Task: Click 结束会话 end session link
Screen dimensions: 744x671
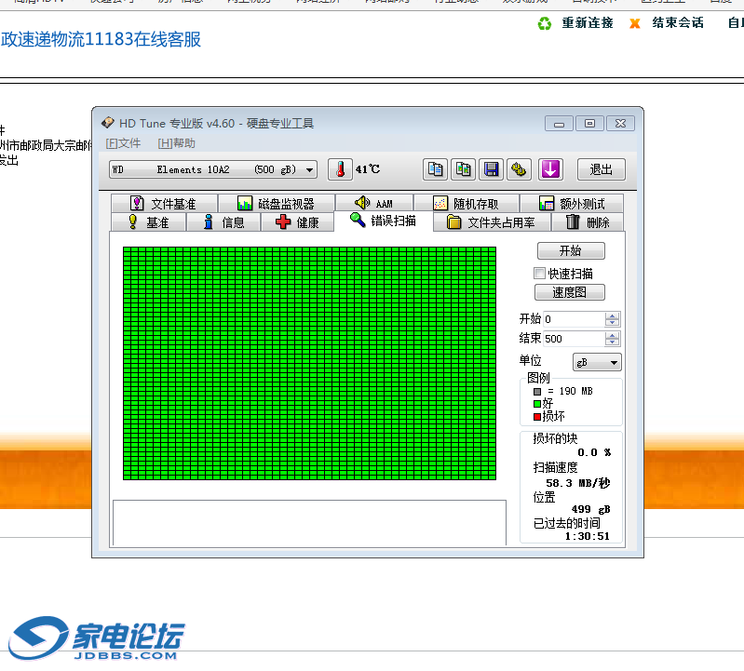Action: click(x=678, y=22)
